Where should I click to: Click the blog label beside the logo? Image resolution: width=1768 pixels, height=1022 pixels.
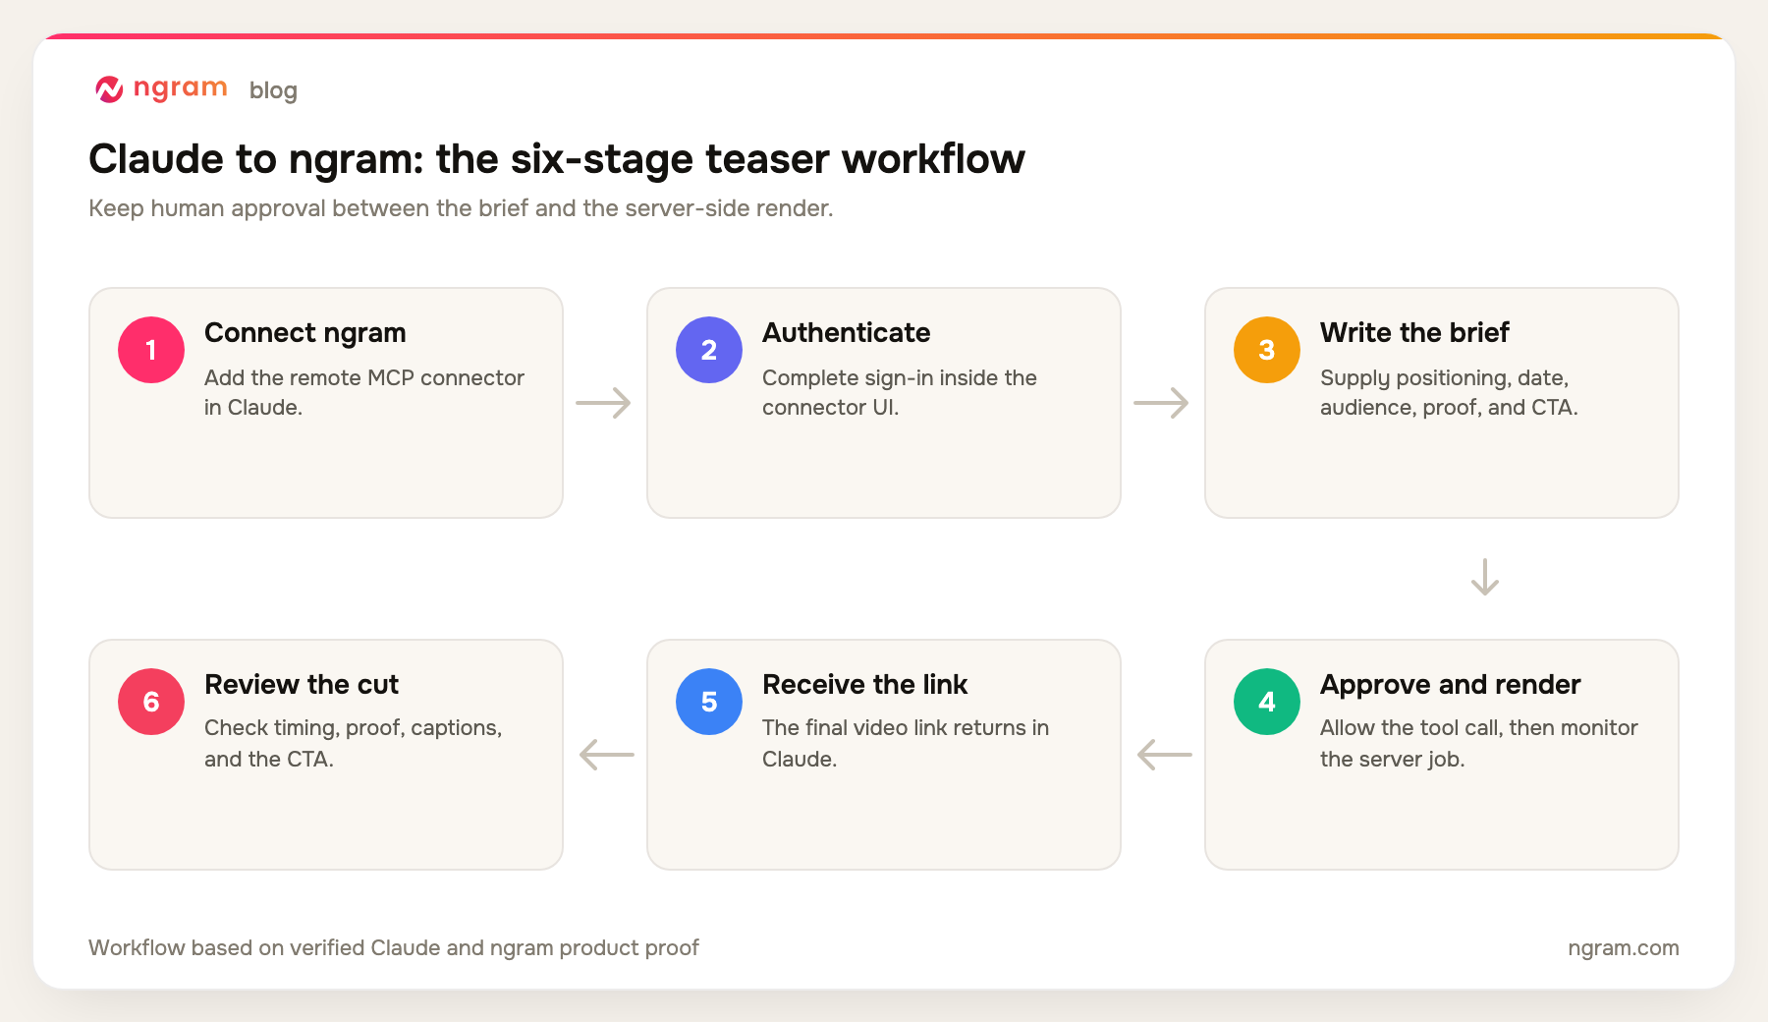coord(273,90)
